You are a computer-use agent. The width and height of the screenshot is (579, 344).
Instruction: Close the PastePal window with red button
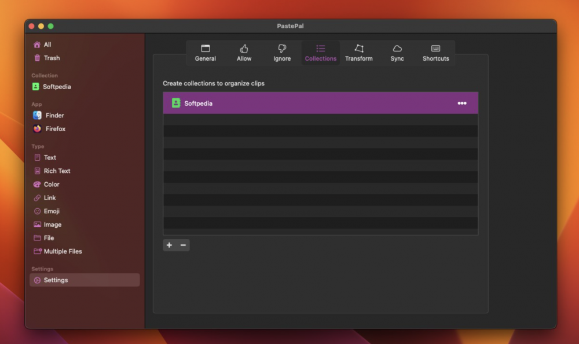click(x=31, y=26)
